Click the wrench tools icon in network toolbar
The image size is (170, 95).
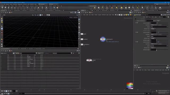tap(116, 15)
